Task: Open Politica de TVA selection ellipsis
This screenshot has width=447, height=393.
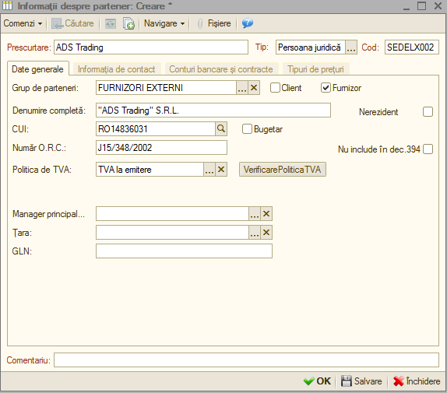Action: 209,170
